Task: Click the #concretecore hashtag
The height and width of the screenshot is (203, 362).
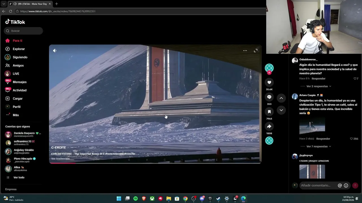Action: [x=115, y=154]
